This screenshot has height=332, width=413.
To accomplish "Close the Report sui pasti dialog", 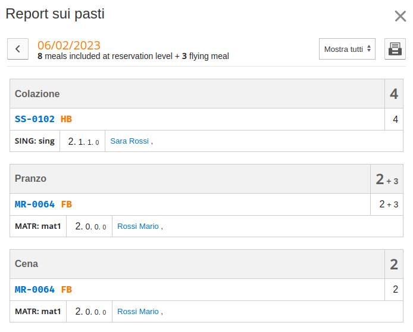I will (x=401, y=16).
